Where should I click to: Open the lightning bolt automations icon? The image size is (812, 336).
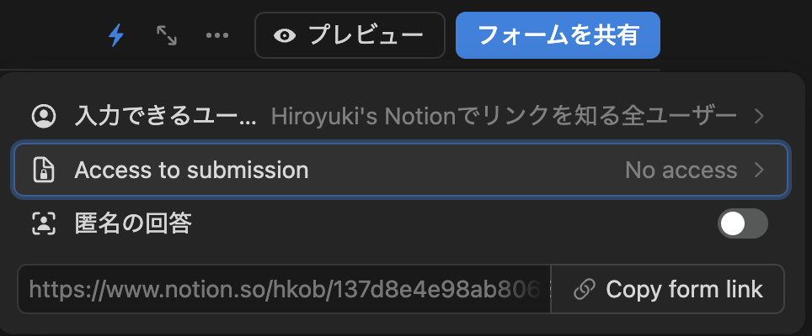click(x=116, y=35)
